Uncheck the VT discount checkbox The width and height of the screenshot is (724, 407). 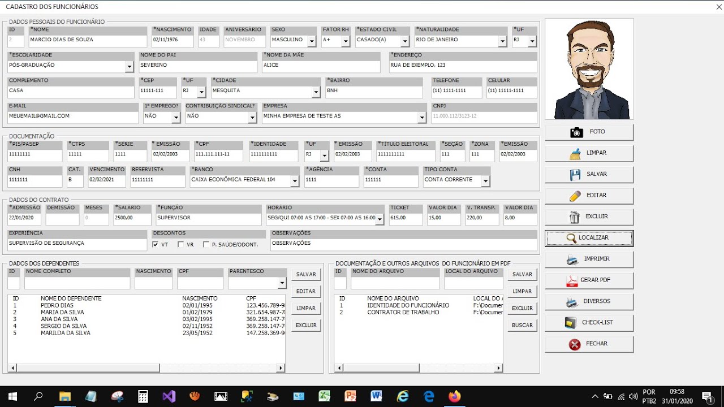[156, 245]
